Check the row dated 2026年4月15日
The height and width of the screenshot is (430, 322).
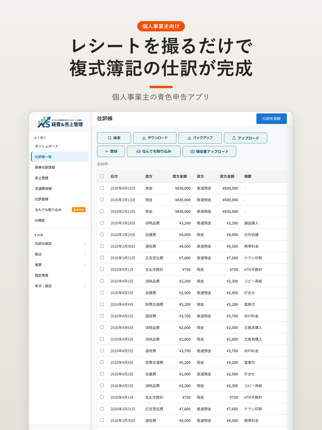click(x=102, y=188)
